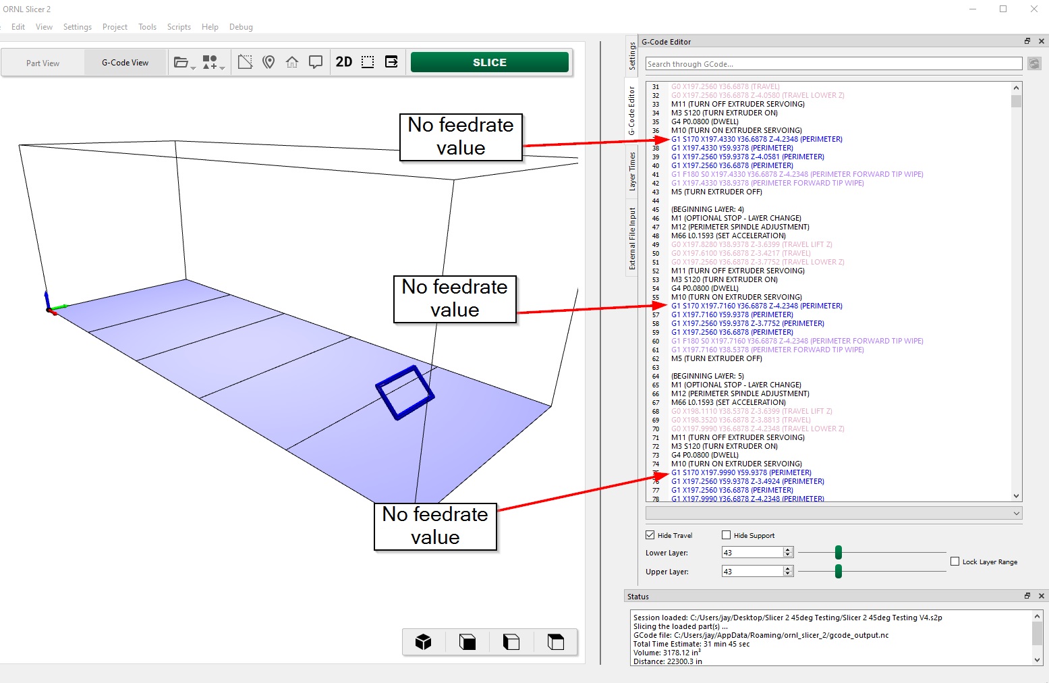Click the add shapes primitives icon
The image size is (1049, 683).
click(x=210, y=62)
